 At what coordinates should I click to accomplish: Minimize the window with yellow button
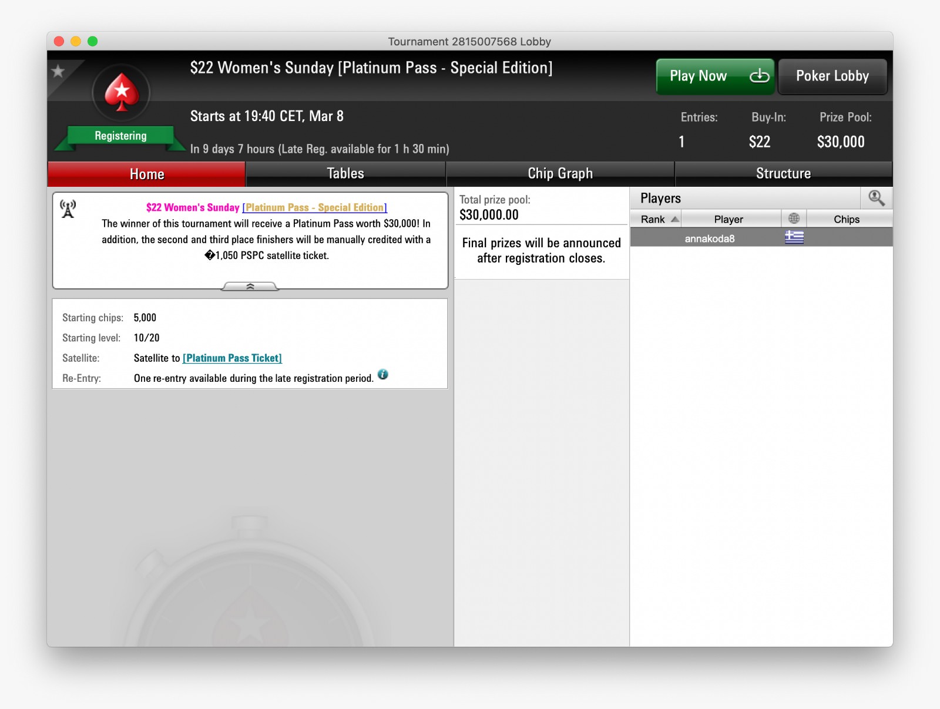(76, 41)
